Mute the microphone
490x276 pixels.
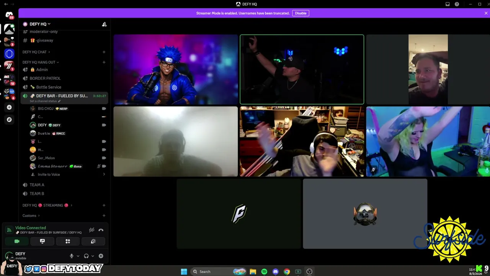point(72,256)
